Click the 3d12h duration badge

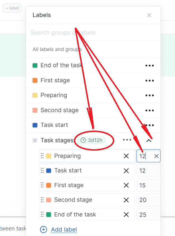point(91,140)
